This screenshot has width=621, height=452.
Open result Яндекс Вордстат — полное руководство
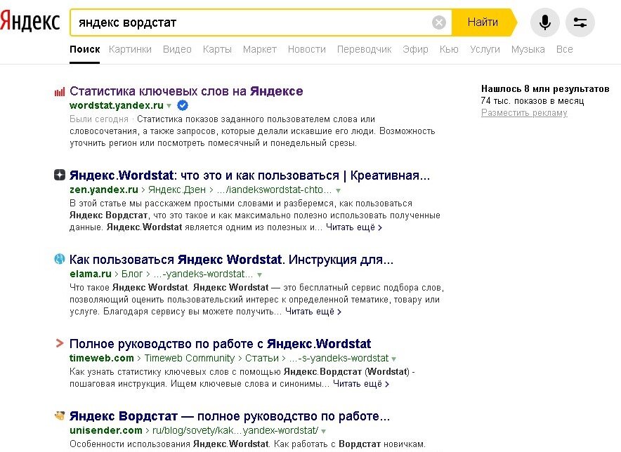point(230,416)
